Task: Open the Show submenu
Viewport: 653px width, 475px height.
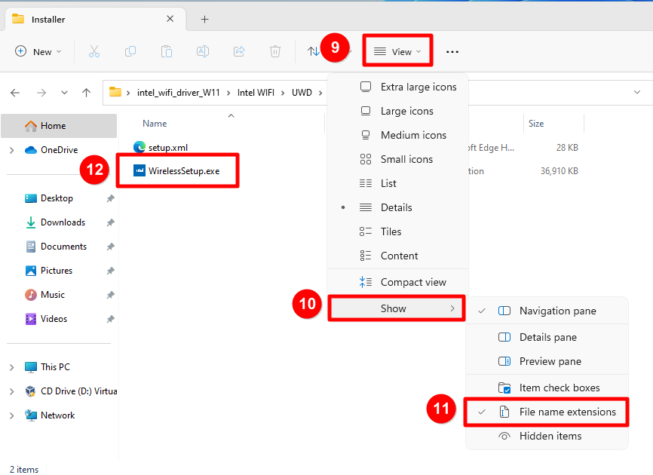Action: [x=395, y=308]
